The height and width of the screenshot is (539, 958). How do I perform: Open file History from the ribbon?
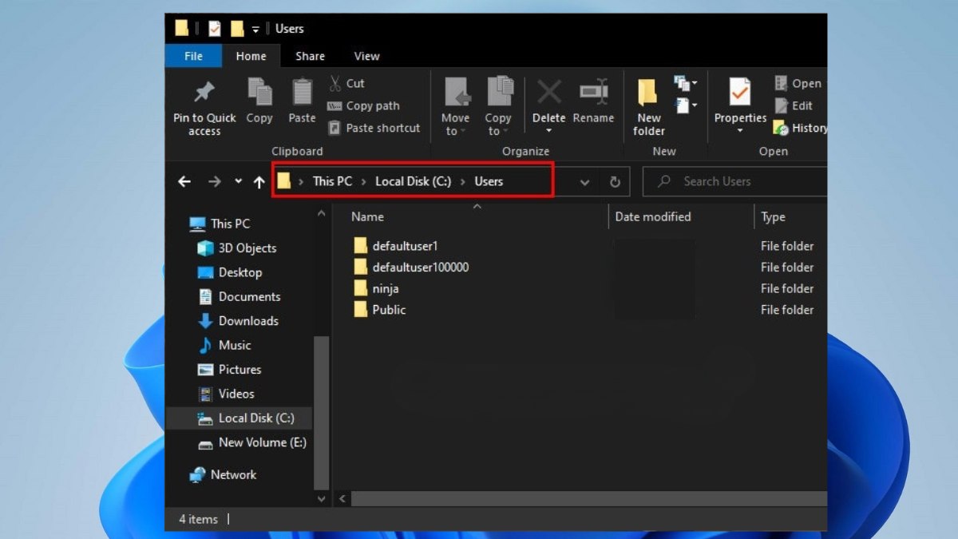(x=798, y=128)
